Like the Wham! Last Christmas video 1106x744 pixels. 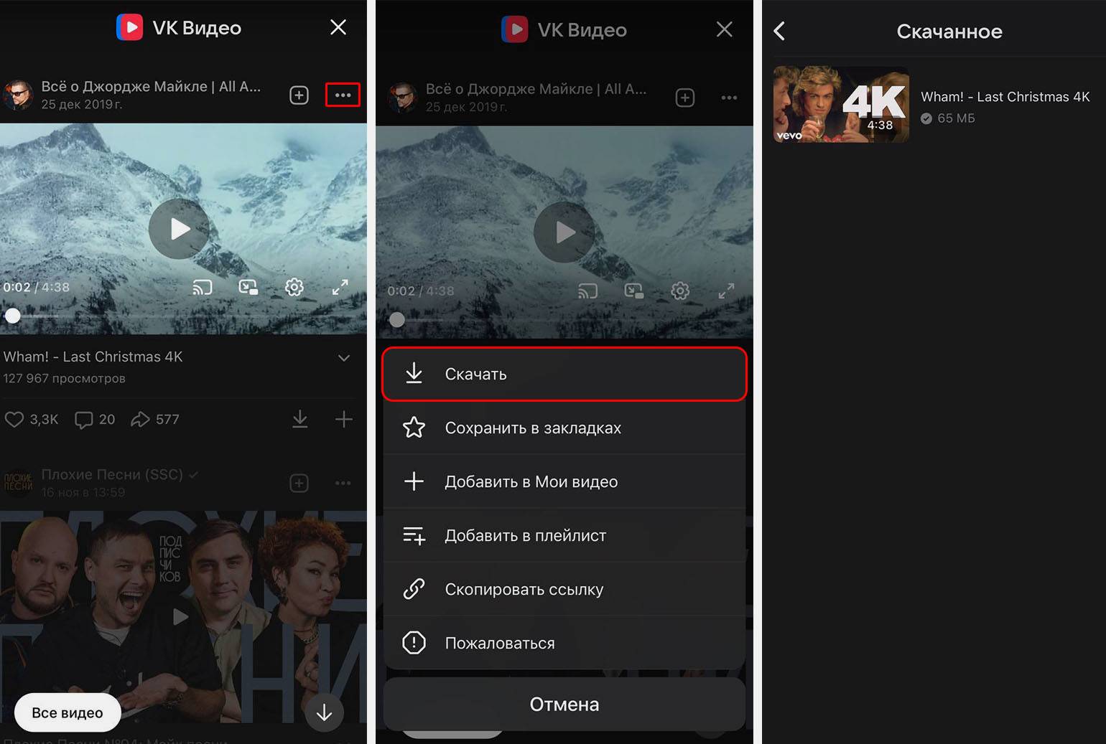14,419
